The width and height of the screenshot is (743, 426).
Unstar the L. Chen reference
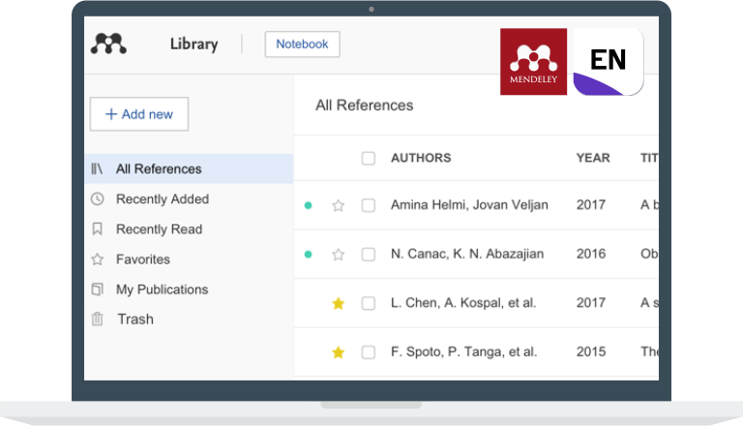pyautogui.click(x=338, y=303)
